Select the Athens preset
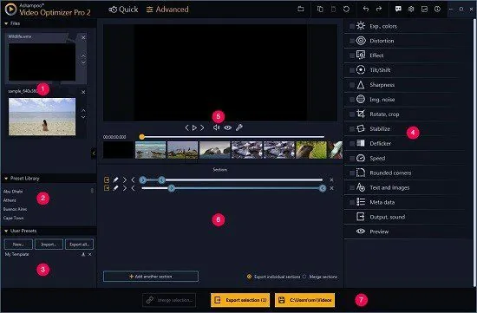Image resolution: width=477 pixels, height=313 pixels. click(x=10, y=200)
